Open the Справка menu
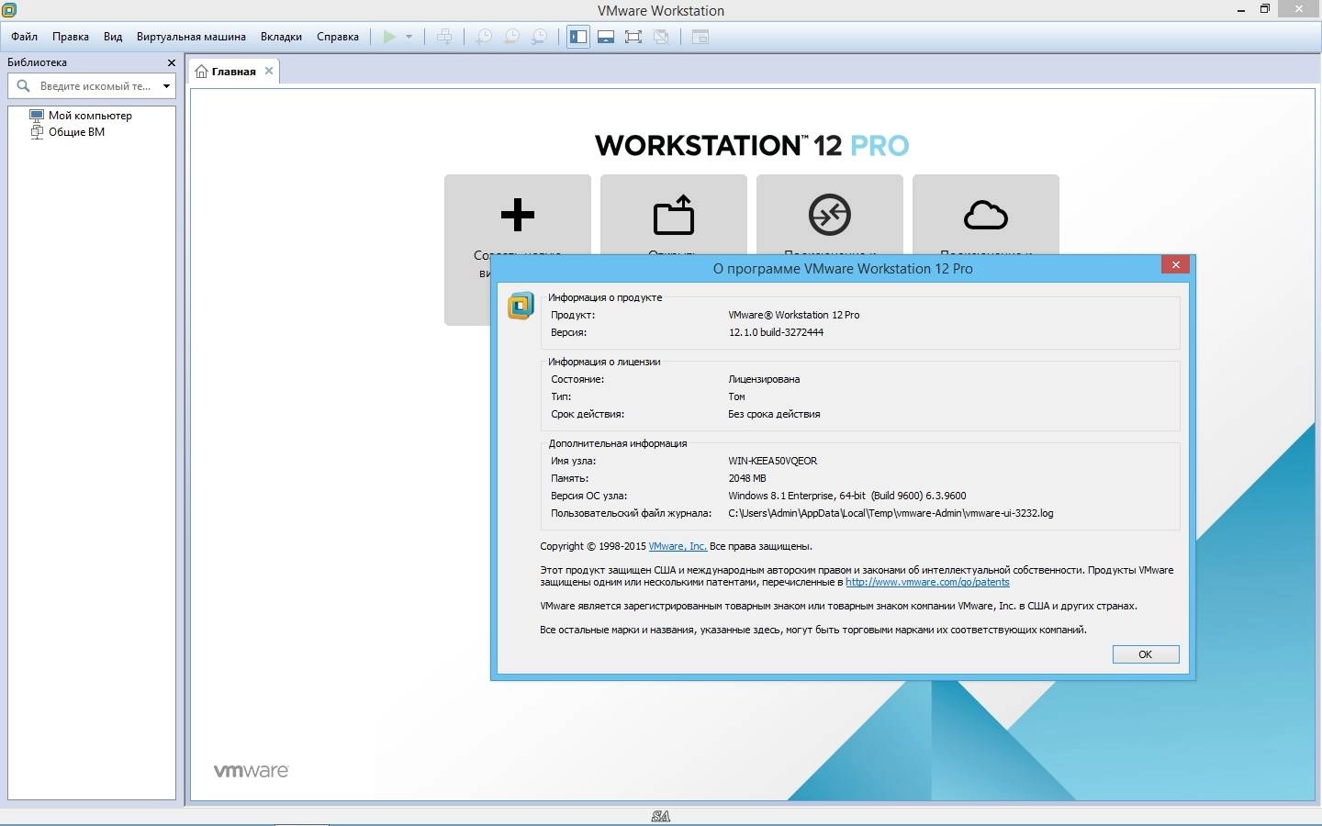 pos(338,37)
